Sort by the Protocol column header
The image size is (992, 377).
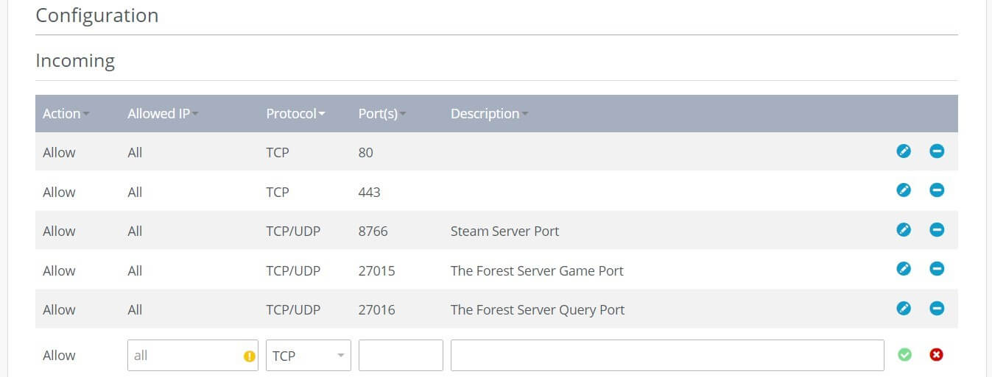tap(296, 114)
